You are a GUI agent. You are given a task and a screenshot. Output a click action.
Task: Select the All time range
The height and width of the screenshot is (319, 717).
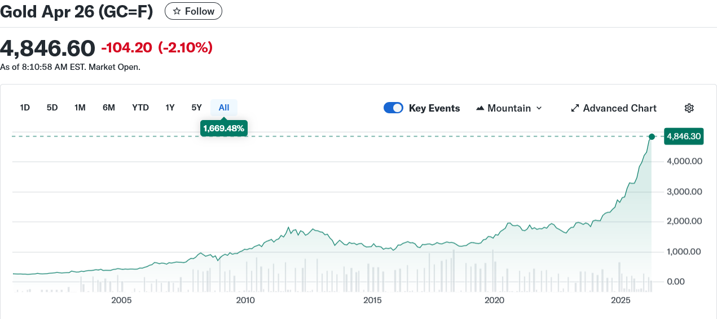pyautogui.click(x=224, y=108)
